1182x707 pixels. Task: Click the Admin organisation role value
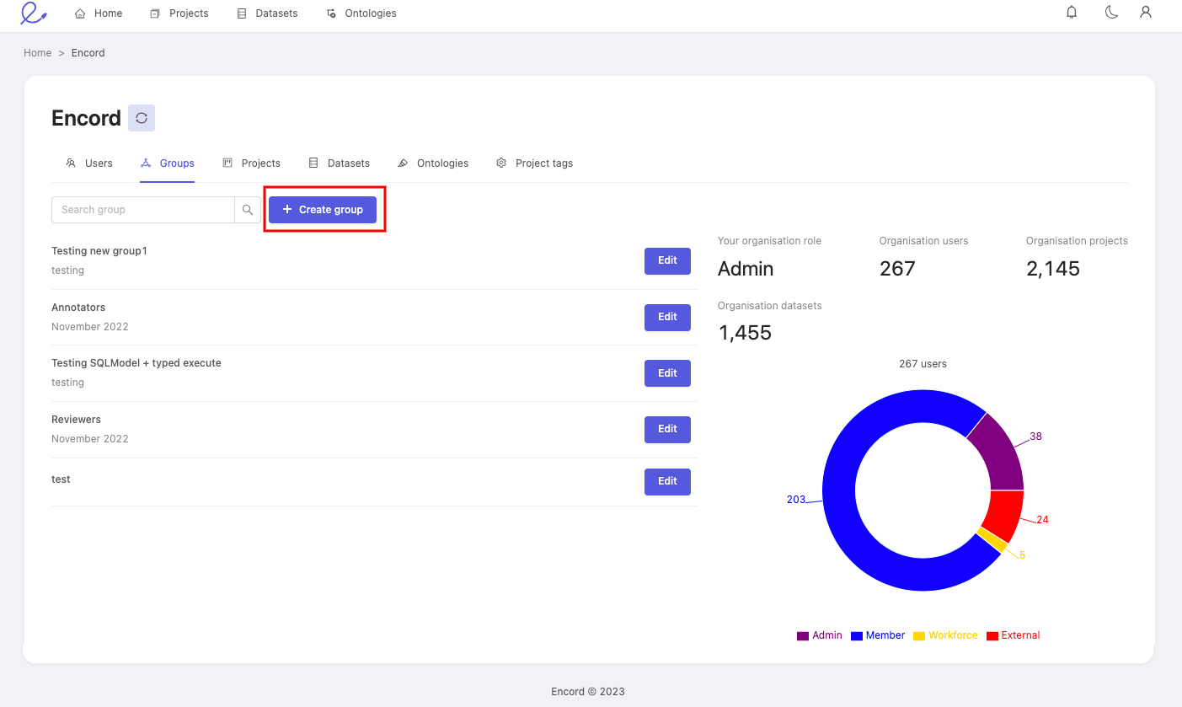746,269
